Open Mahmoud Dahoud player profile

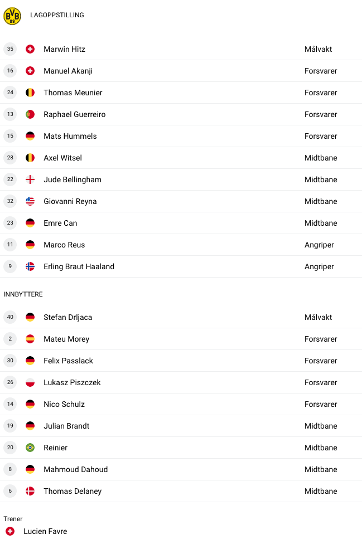pyautogui.click(x=76, y=469)
